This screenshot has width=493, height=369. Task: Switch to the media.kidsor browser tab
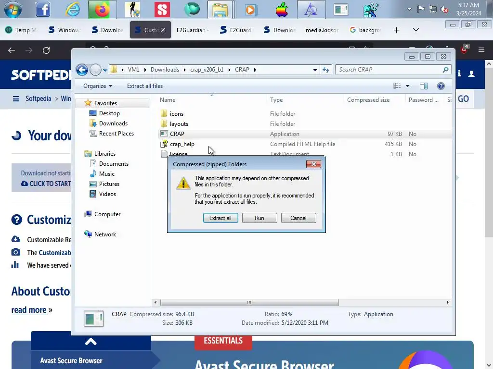(322, 30)
